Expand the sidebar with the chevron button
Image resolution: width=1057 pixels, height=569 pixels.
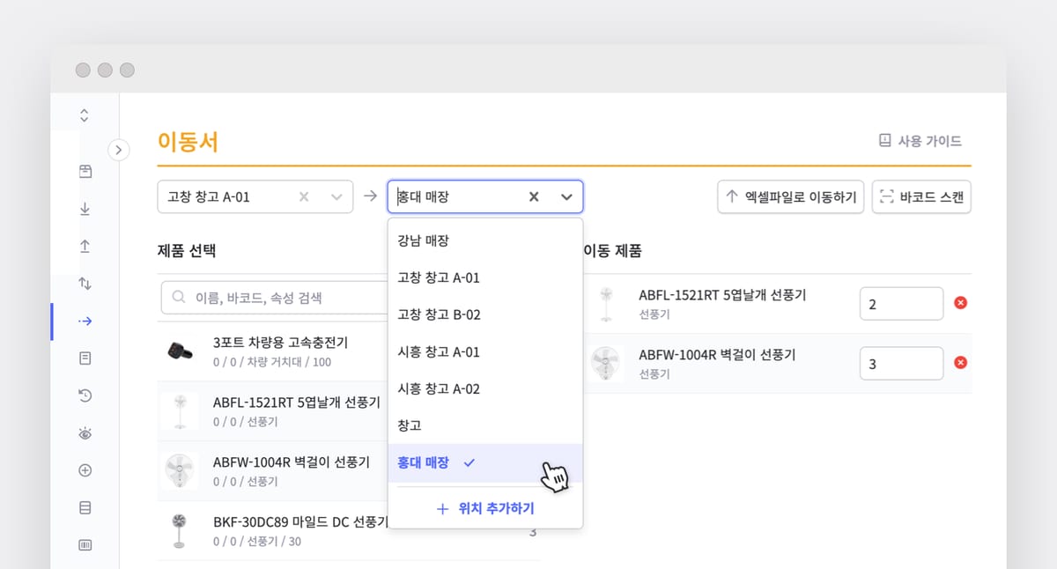(119, 150)
